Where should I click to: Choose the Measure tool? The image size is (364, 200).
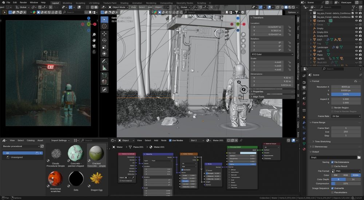click(104, 68)
